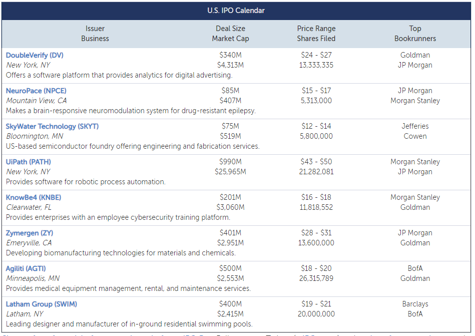
Task: Click Latham, NY location text
Action: point(25,314)
